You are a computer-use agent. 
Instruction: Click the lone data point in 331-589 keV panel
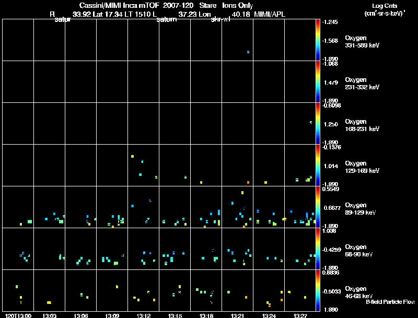click(248, 52)
